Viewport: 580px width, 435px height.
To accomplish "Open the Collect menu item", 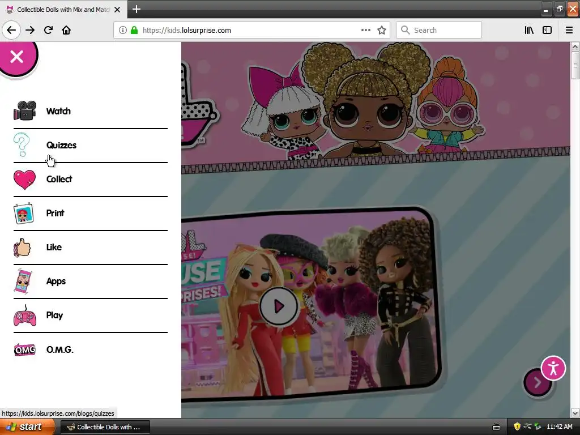I will coord(90,179).
